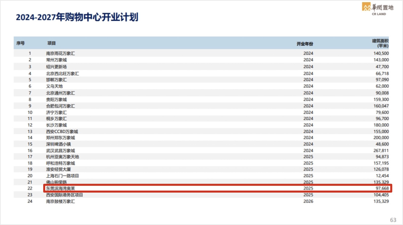Select project name 淮安经贸大厦
The image size is (403, 225).
pyautogui.click(x=58, y=169)
